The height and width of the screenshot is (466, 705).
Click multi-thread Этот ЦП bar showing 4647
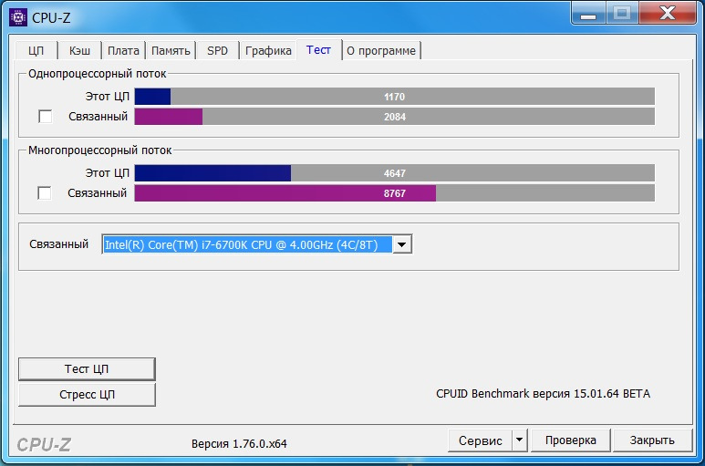[394, 173]
